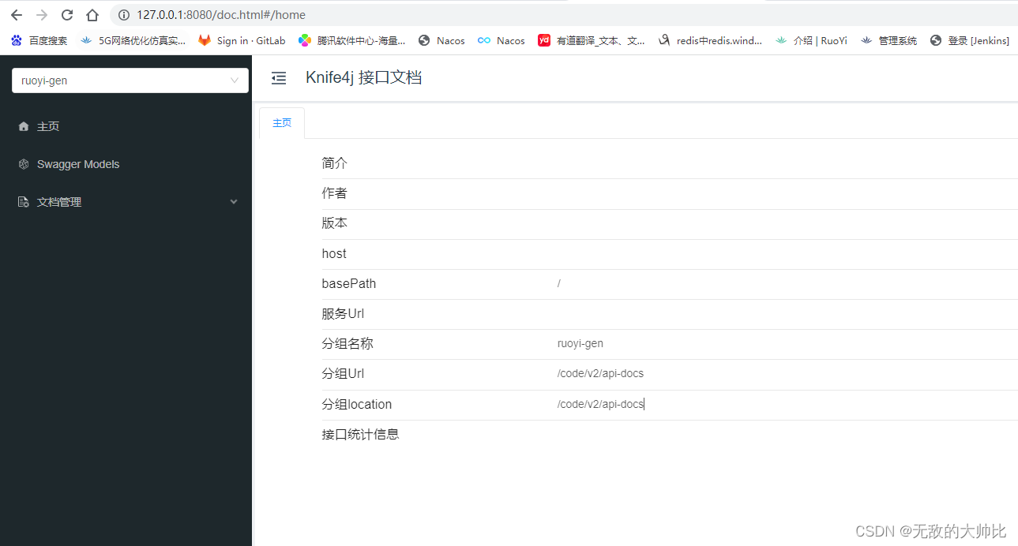
Task: Open the ruoyi-gen group selector dropdown
Action: pyautogui.click(x=130, y=80)
